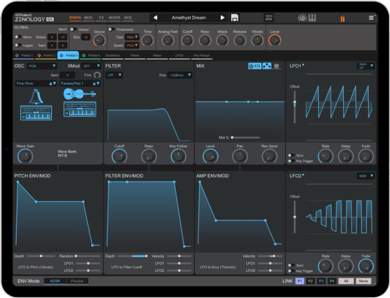390x298 pixels.
Task: Select Flexible envelope mode
Action: pyautogui.click(x=77, y=281)
